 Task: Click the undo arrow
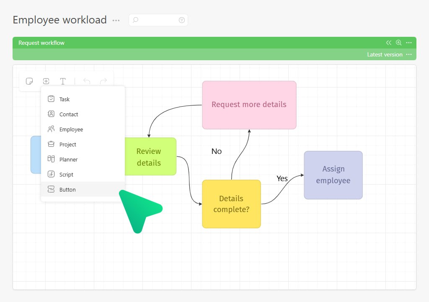pyautogui.click(x=87, y=81)
